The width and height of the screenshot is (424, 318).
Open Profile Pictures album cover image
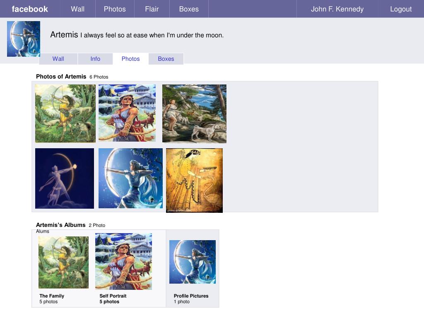(x=193, y=262)
